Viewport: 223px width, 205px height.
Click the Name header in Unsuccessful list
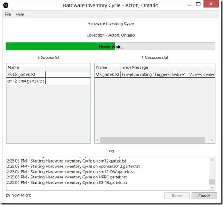pos(108,68)
